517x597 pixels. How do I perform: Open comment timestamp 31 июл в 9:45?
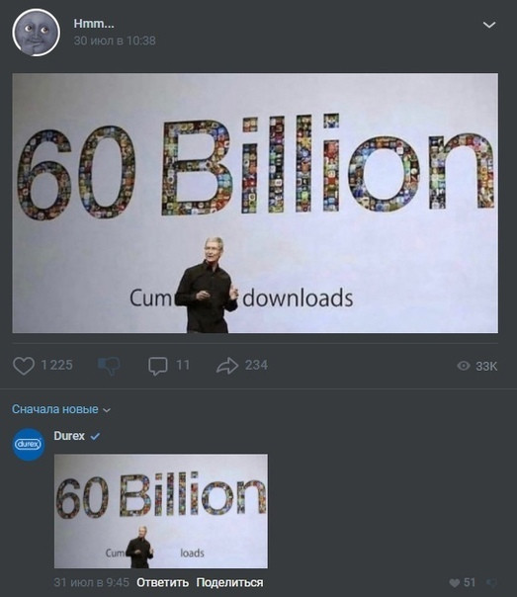click(91, 582)
